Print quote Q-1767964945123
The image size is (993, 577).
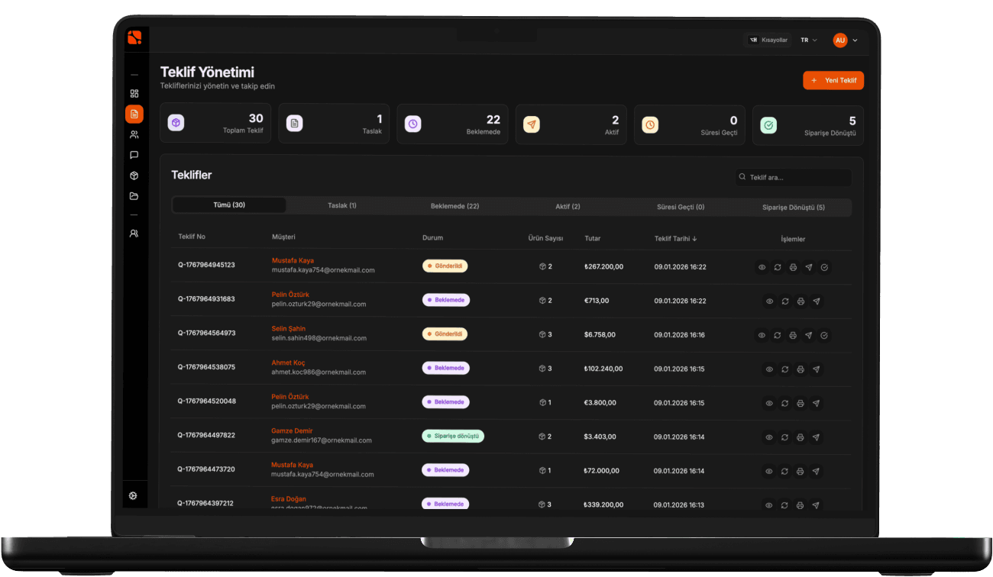coord(793,267)
